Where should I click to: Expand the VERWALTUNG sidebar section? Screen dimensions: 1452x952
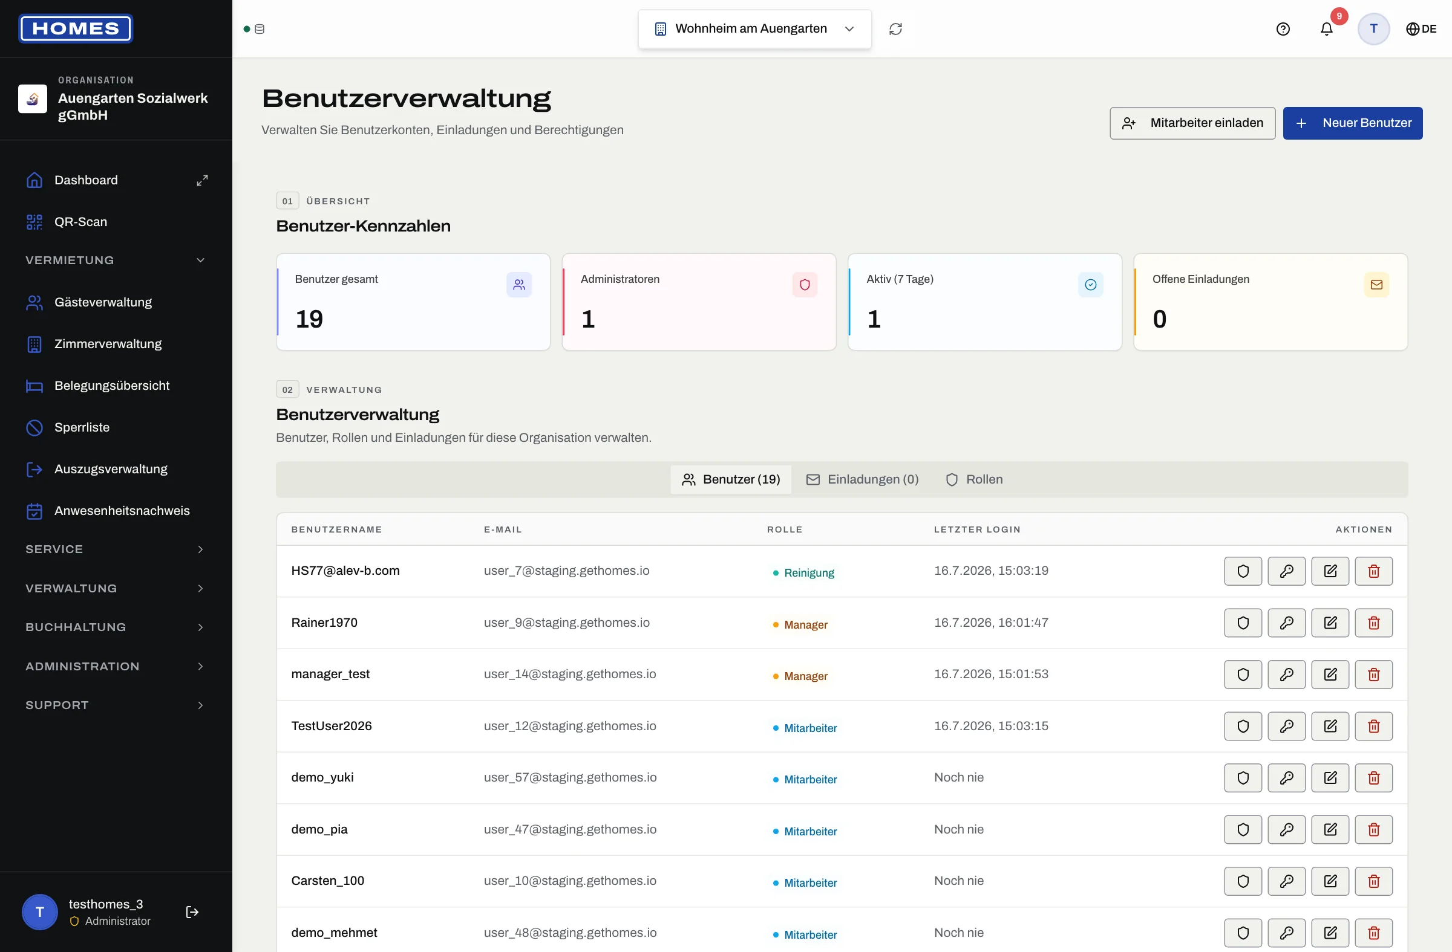[116, 588]
